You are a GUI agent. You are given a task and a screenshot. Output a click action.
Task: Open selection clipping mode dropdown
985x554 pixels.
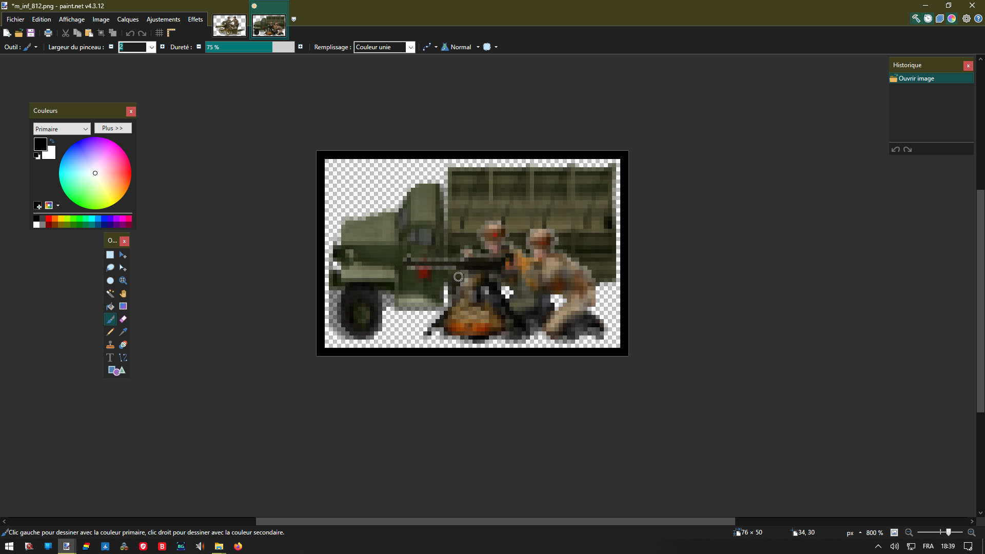[490, 47]
